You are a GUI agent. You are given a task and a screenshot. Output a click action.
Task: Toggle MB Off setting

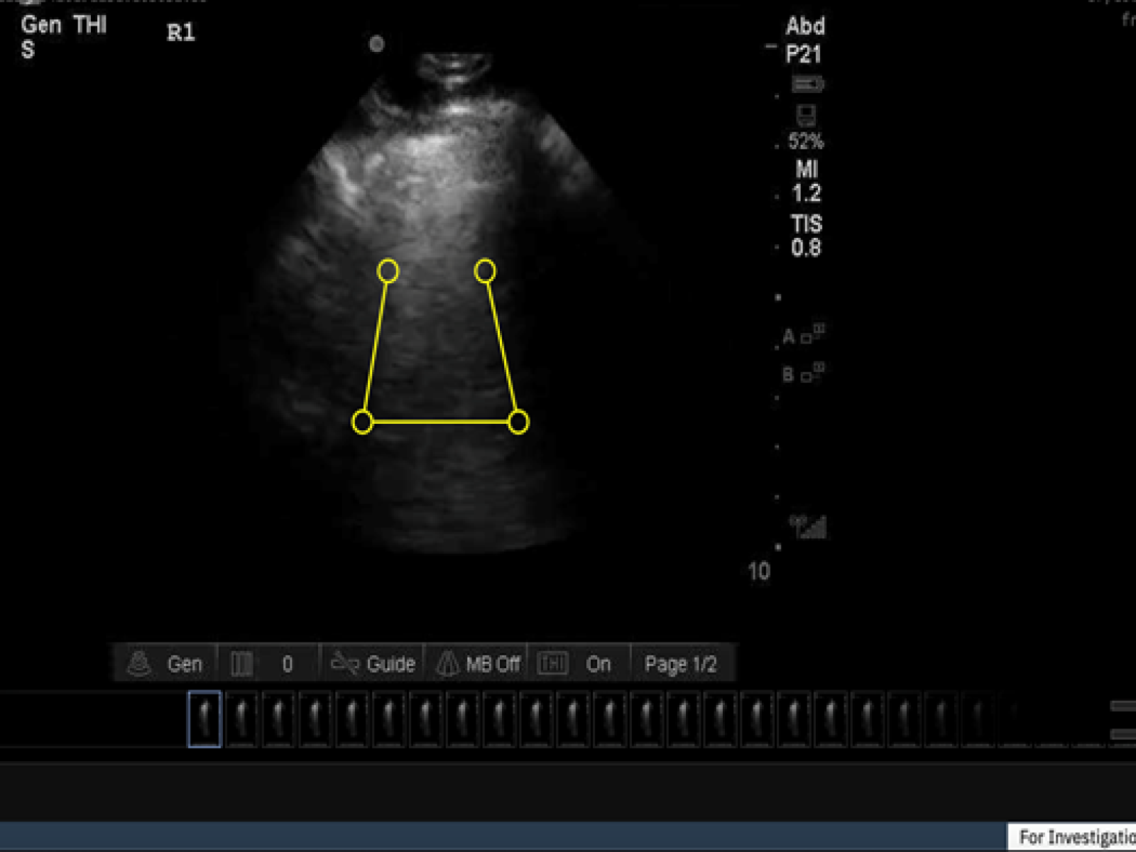pyautogui.click(x=493, y=664)
